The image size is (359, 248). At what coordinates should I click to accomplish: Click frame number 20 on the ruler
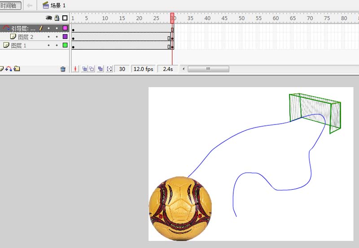[x=139, y=18]
